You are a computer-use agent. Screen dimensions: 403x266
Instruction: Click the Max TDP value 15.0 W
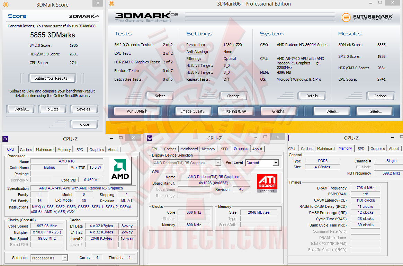[95, 167]
